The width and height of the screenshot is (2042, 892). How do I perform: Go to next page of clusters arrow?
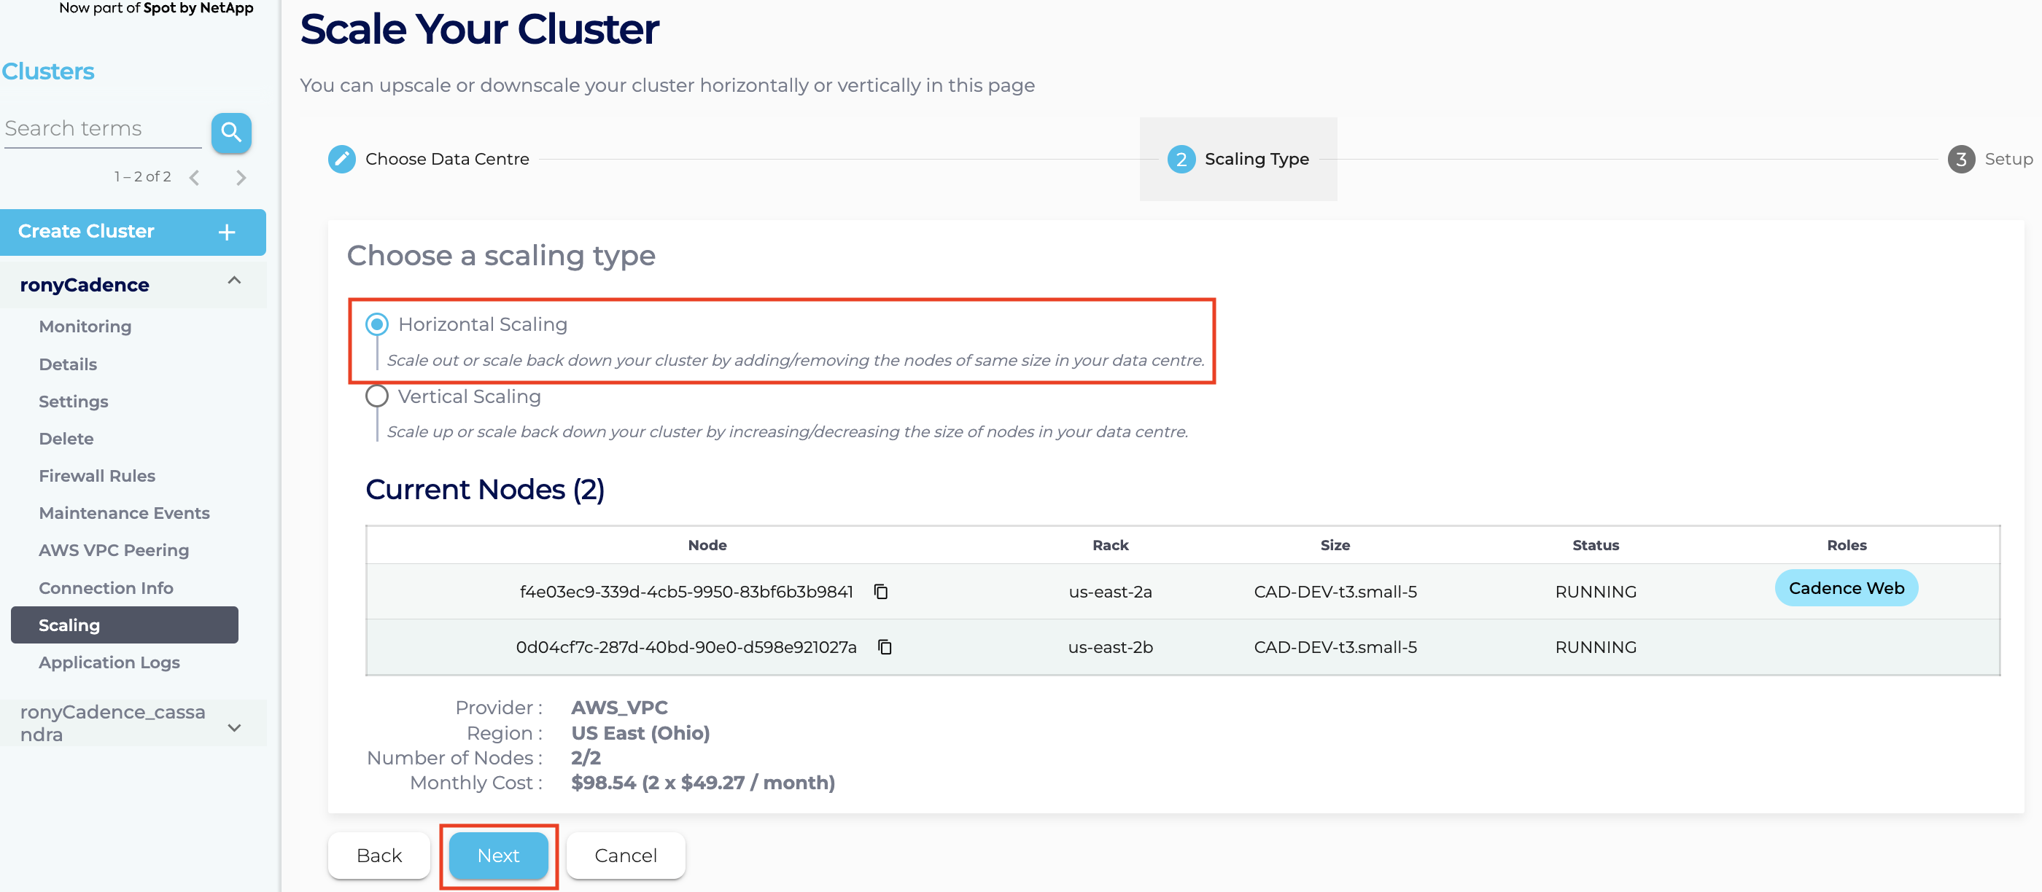click(x=241, y=177)
